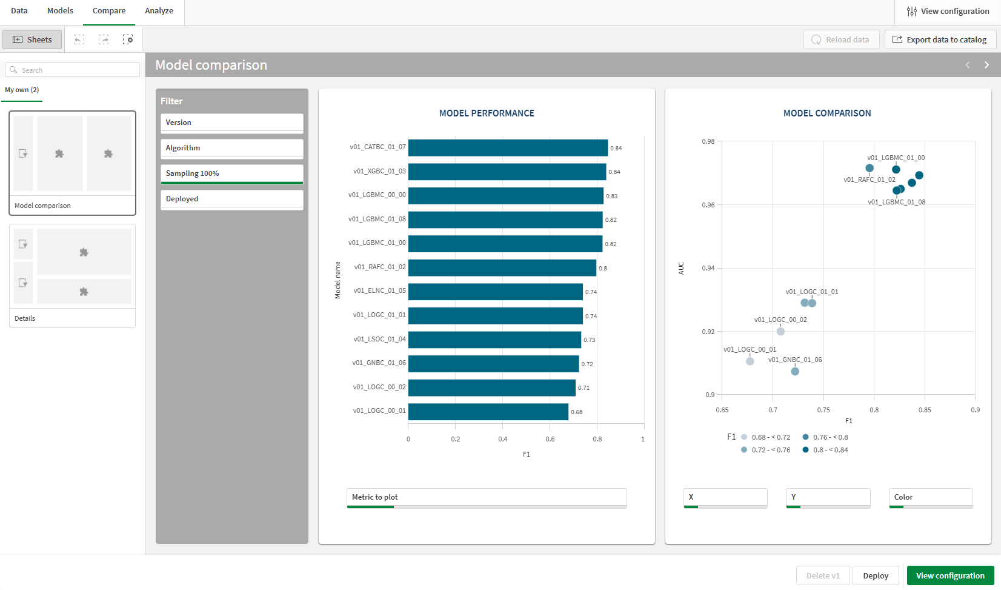This screenshot has width=1001, height=590.
Task: Select the step back selection icon
Action: [x=79, y=39]
